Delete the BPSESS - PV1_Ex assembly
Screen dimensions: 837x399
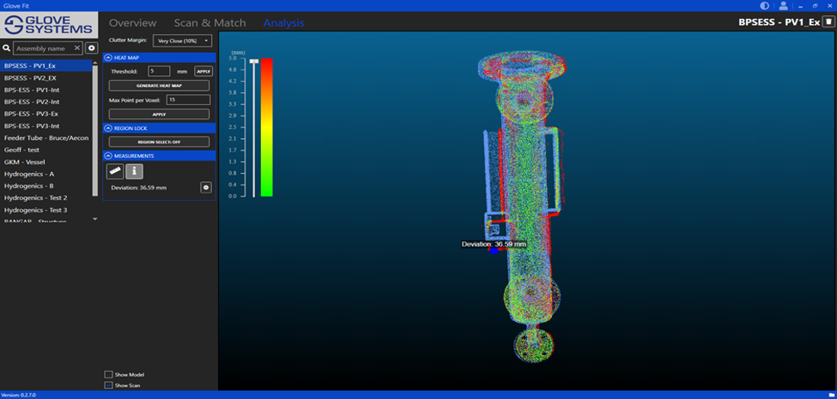coord(828,22)
